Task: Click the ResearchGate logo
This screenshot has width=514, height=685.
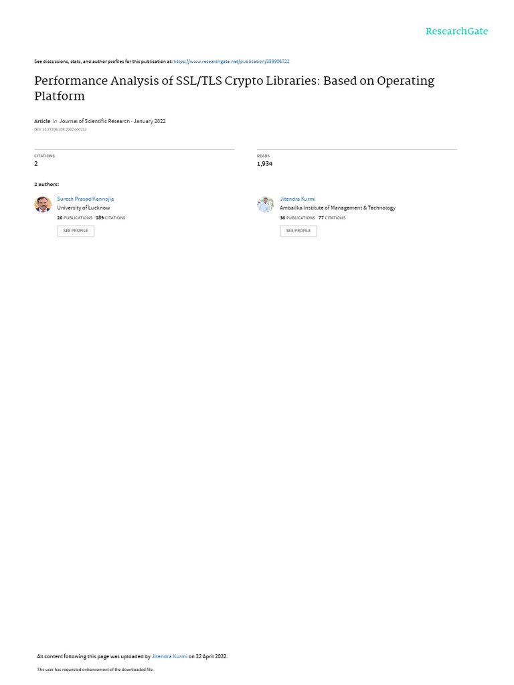Action: [x=456, y=31]
